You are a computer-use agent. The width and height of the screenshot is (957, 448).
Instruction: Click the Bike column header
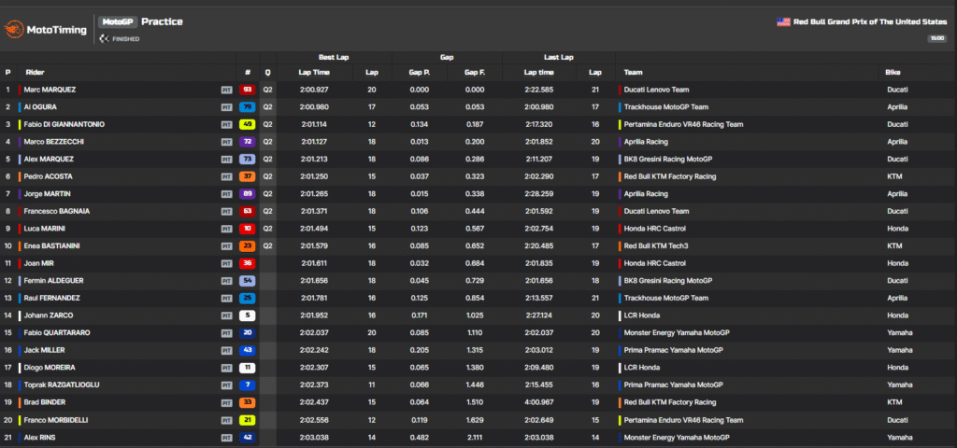click(893, 72)
